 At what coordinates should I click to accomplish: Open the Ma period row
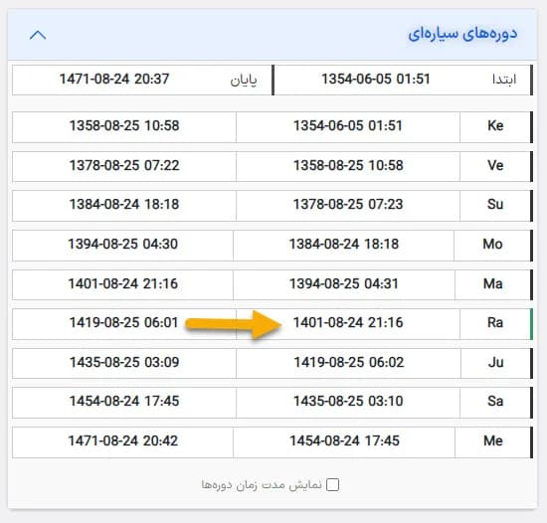[x=273, y=283]
